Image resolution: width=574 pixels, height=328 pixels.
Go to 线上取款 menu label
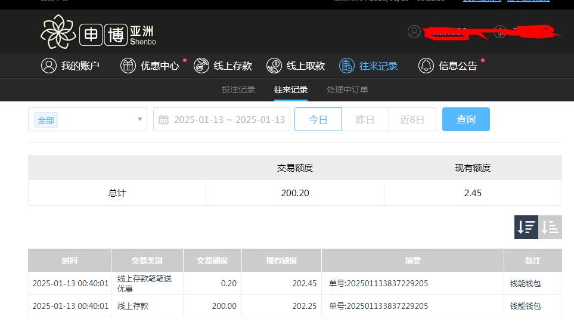click(306, 66)
